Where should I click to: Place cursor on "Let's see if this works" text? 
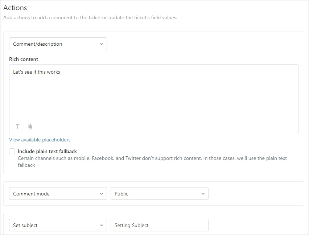click(x=37, y=72)
